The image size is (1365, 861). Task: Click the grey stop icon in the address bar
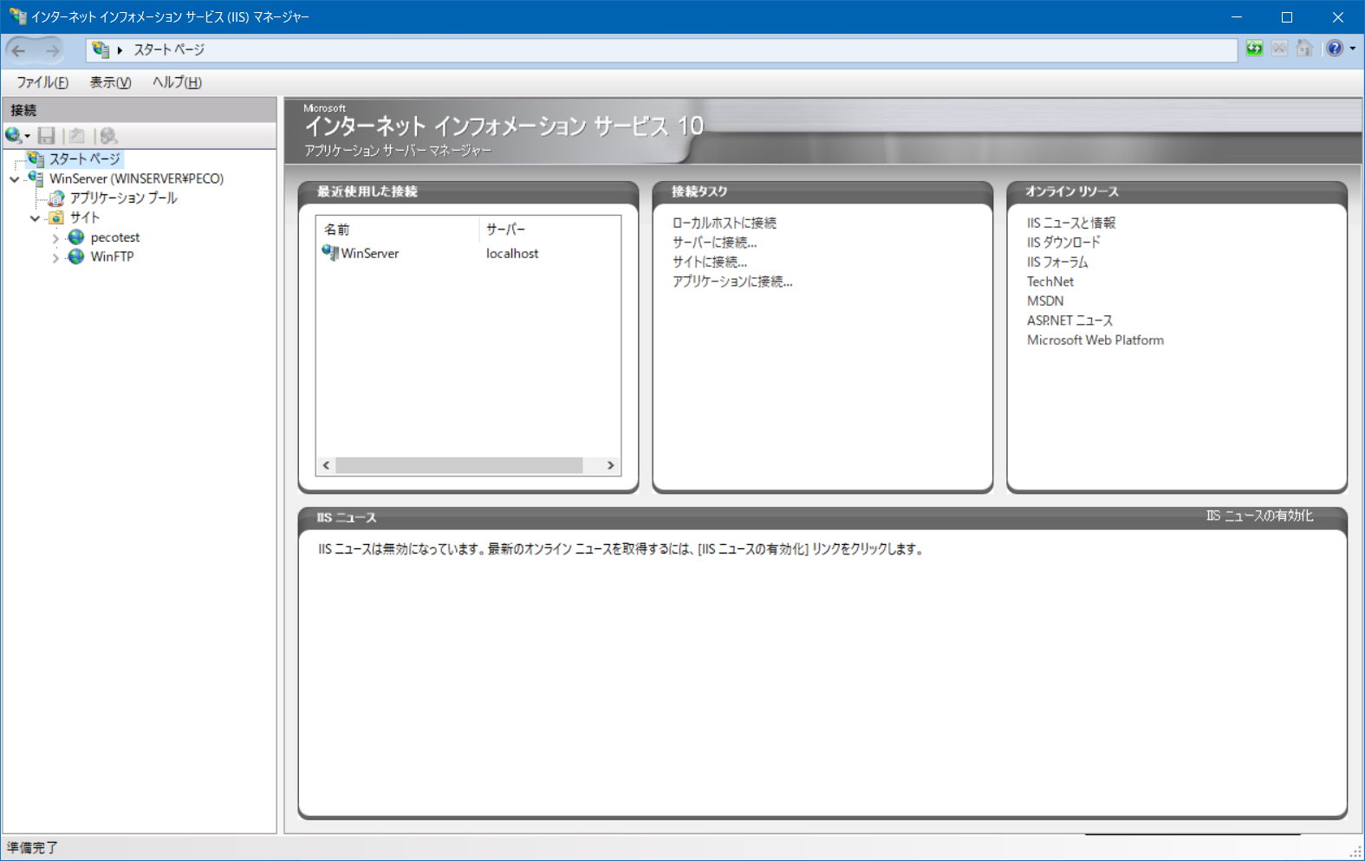[1279, 49]
